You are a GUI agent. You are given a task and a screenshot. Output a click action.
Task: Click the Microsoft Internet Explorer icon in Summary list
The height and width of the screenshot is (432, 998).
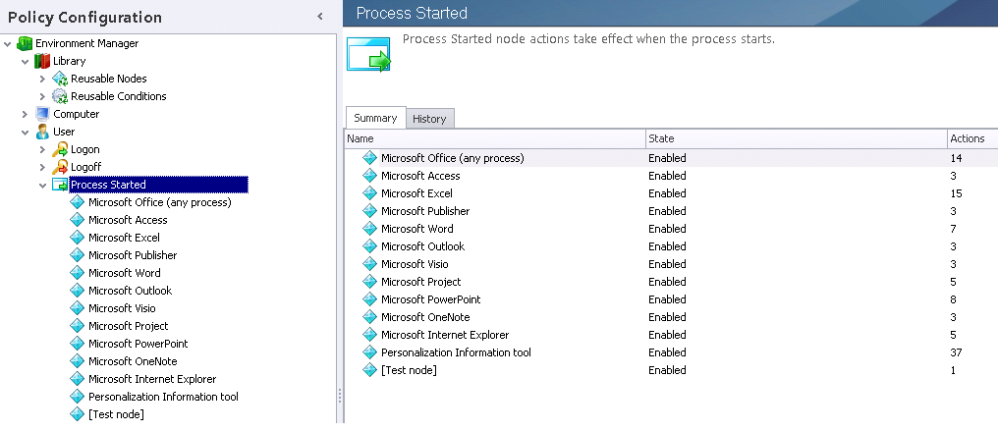pyautogui.click(x=369, y=335)
